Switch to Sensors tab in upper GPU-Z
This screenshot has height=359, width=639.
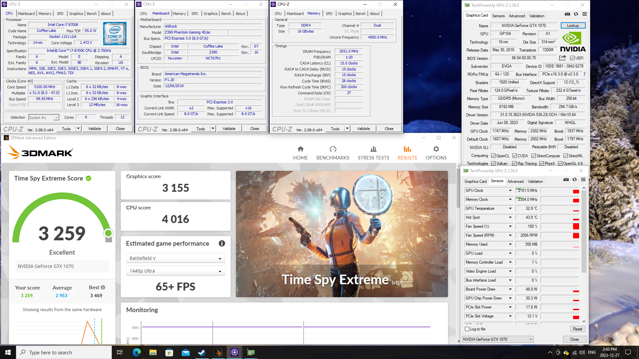point(498,16)
